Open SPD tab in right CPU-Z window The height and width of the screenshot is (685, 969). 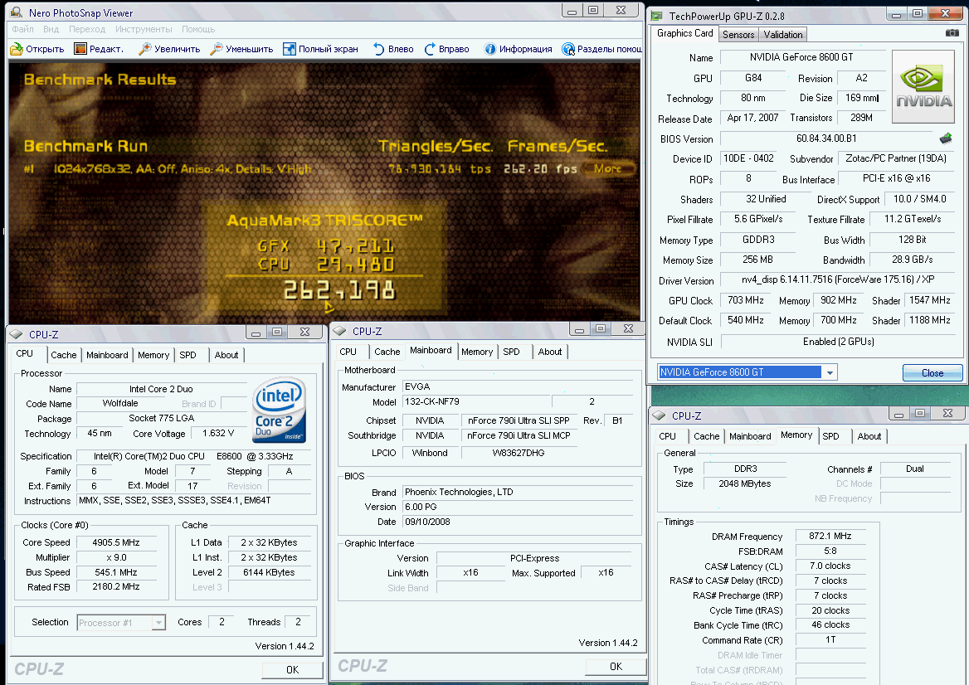click(x=830, y=436)
